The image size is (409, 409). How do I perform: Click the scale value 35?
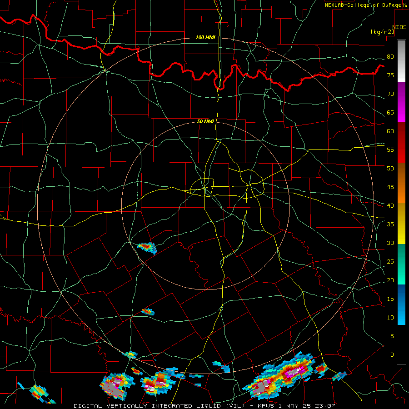click(x=390, y=224)
